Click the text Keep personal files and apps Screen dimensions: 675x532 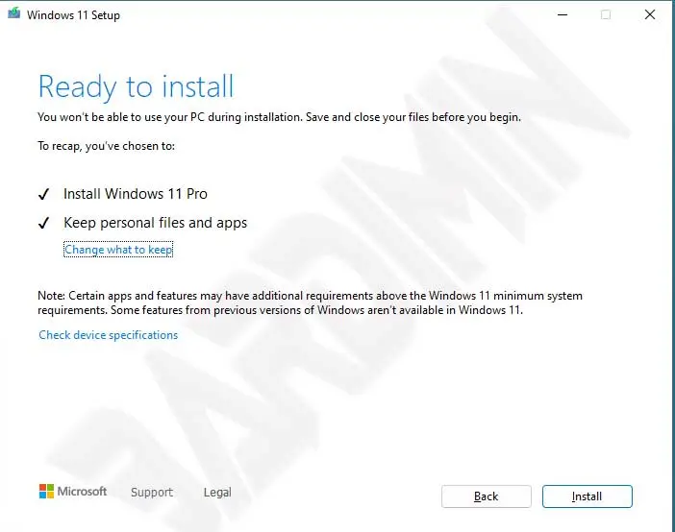[x=156, y=223]
